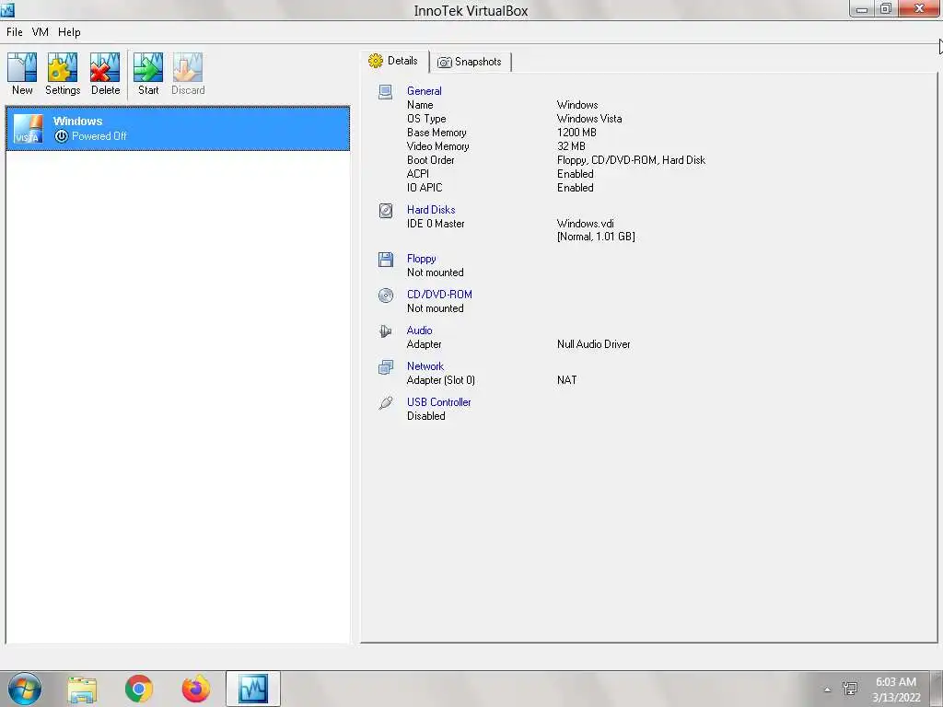The width and height of the screenshot is (943, 707).
Task: Launch Google Chrome from the taskbar
Action: point(139,689)
